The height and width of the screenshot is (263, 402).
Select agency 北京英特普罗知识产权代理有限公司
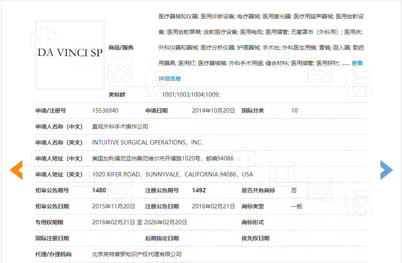pos(137,254)
